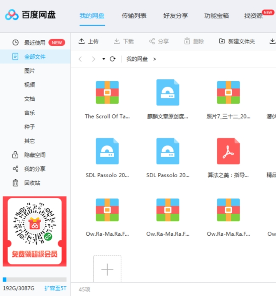Filter by 其它 category
The width and height of the screenshot is (276, 296).
point(30,141)
